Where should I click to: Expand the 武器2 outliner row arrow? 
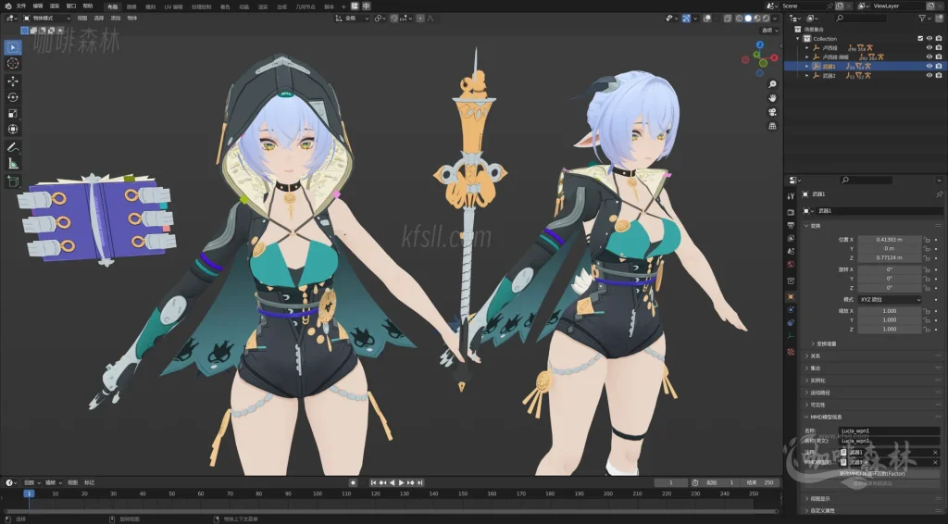806,76
